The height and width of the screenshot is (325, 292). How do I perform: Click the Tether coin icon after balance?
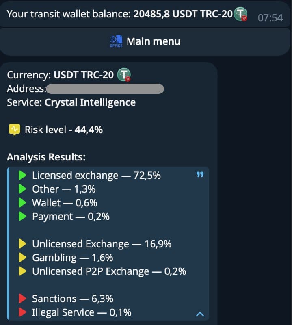[x=240, y=14]
